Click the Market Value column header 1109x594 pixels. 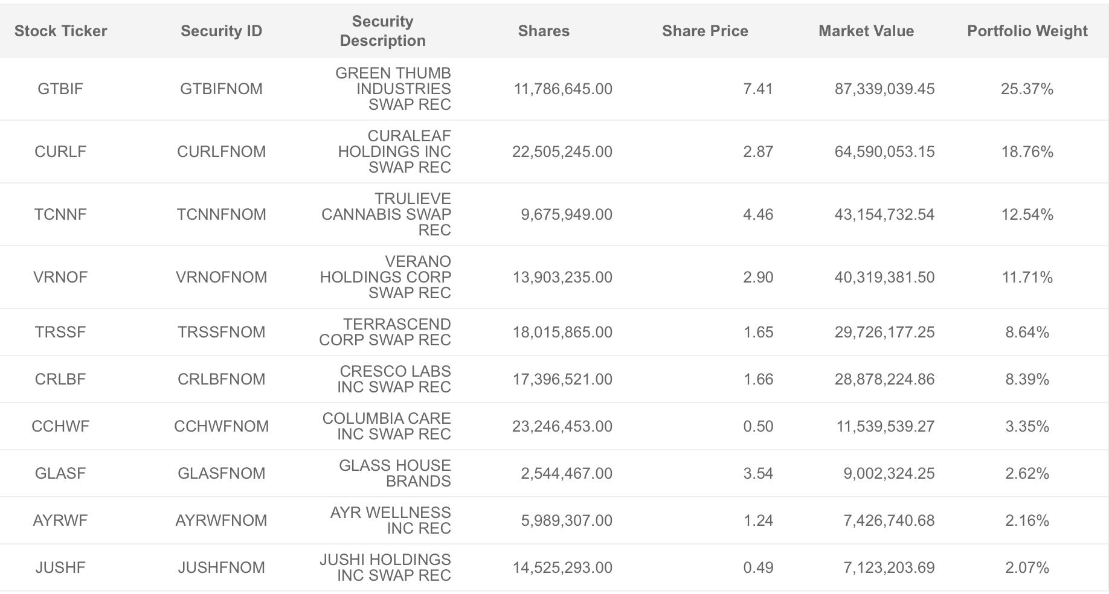pyautogui.click(x=866, y=31)
